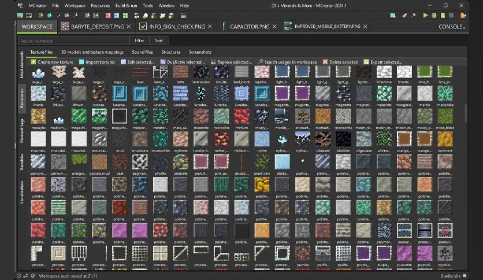Viewport: 483px width, 280px height.
Task: Click the texture list vertical scrollbar
Action: (x=466, y=113)
